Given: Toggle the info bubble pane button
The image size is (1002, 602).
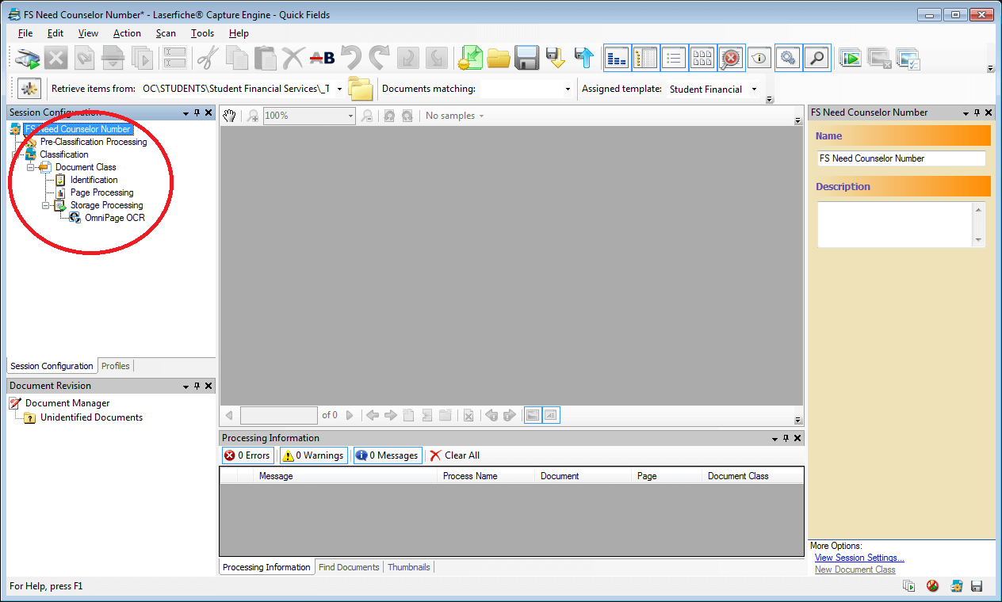Looking at the screenshot, I should 759,58.
